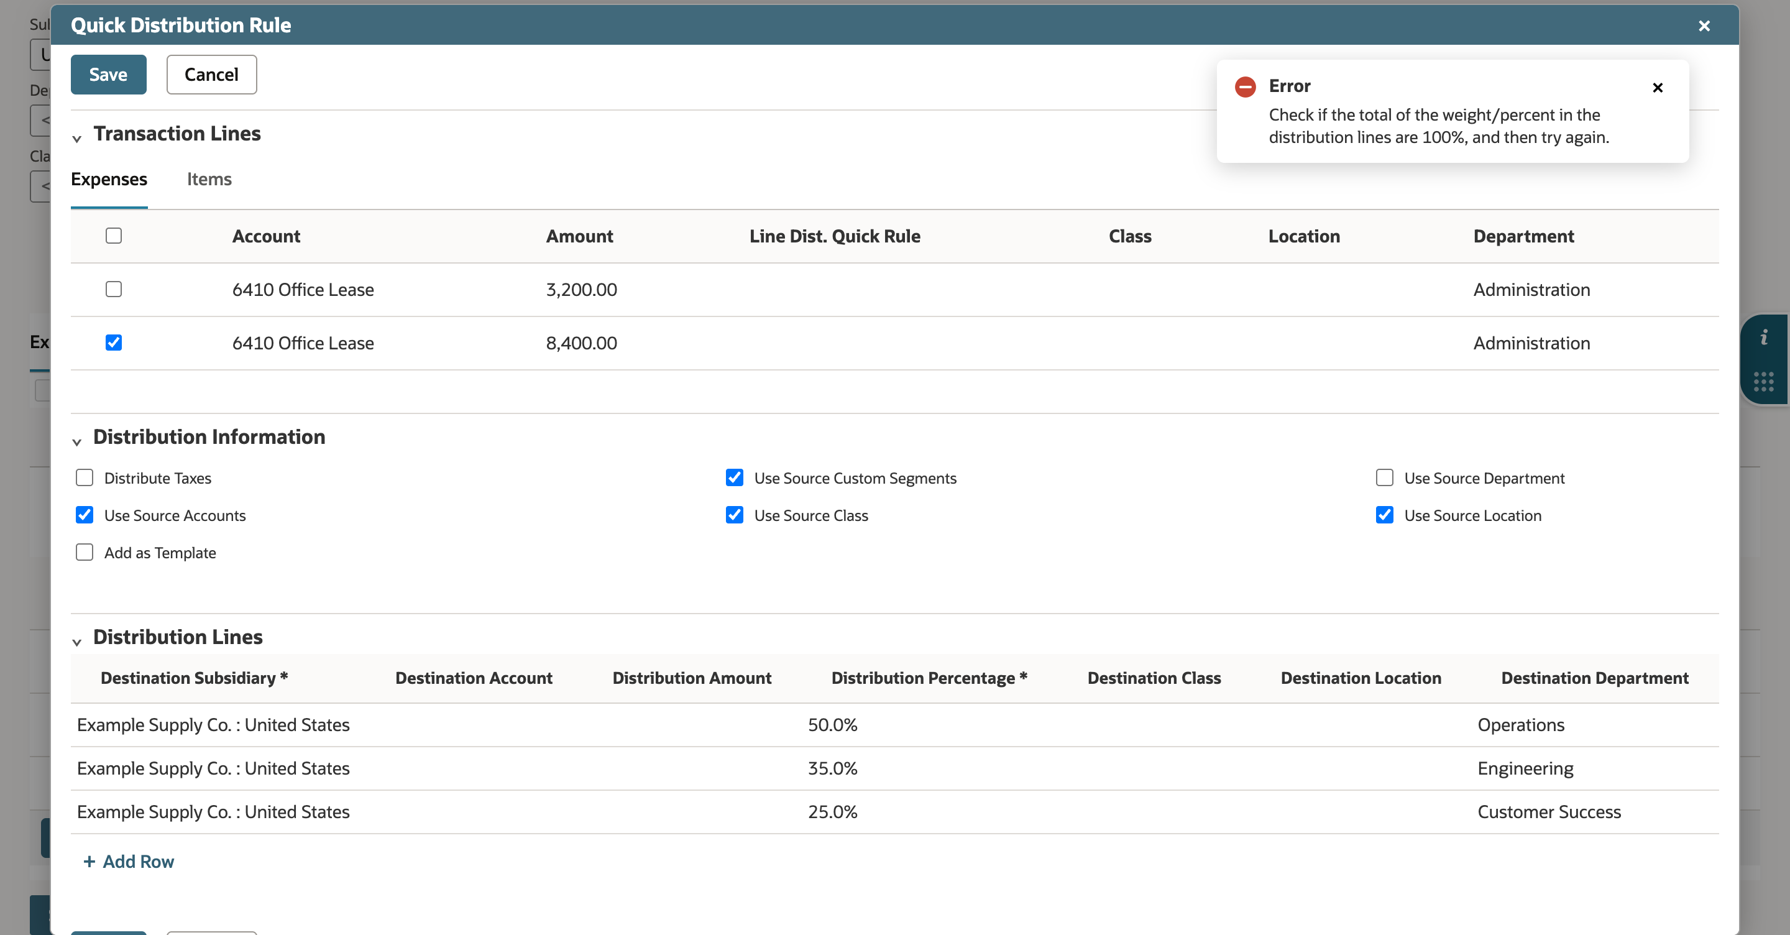
Task: Click the Line Dist. Quick Rule header
Action: click(835, 236)
